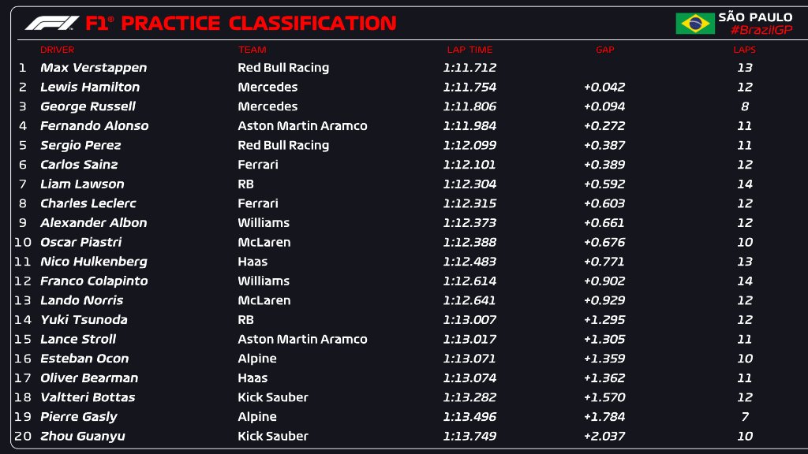The width and height of the screenshot is (808, 454).
Task: Click Zhou Guanyu's name in last place
Action: [x=83, y=437]
